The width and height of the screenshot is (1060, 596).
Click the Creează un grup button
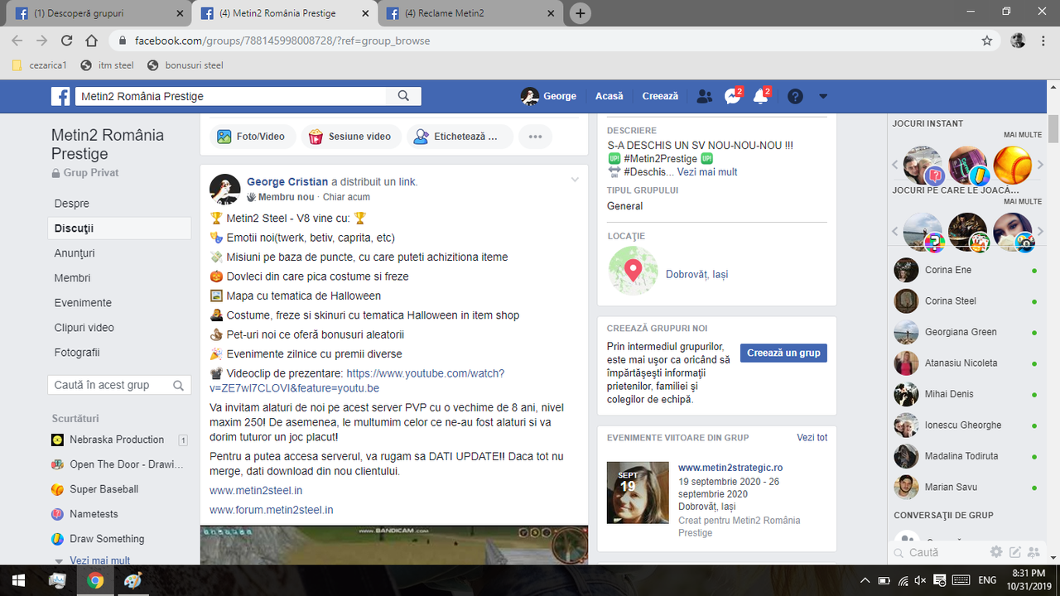coord(783,353)
